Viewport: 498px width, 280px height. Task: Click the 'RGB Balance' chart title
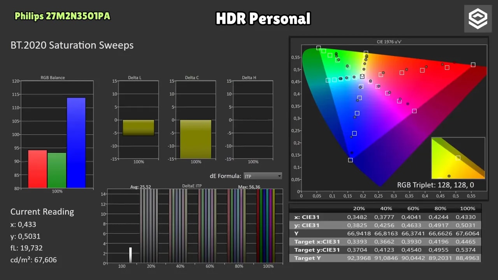coord(53,78)
